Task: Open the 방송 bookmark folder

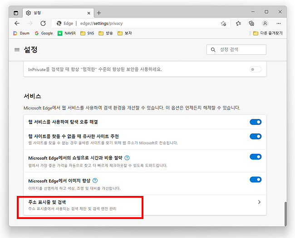Action: pos(106,33)
